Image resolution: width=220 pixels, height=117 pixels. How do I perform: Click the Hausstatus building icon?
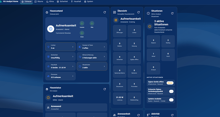coord(47,89)
